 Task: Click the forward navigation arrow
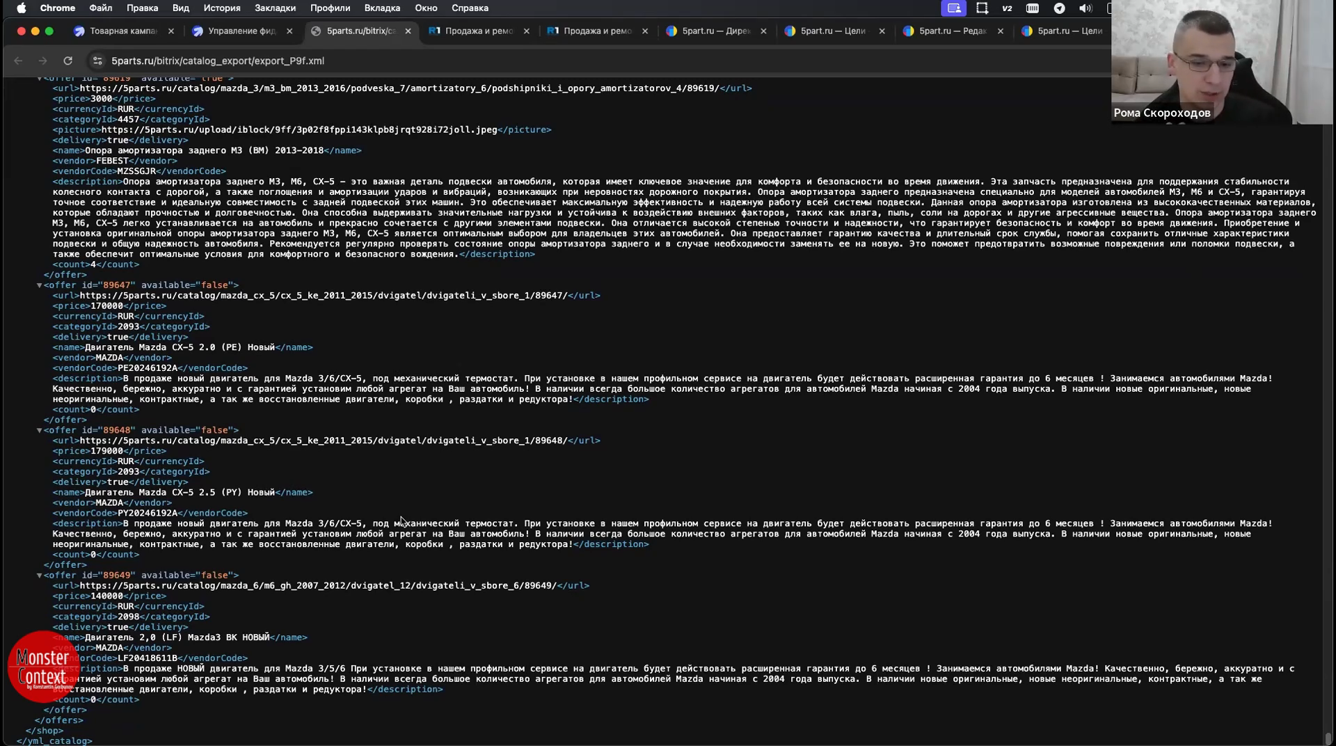tap(43, 61)
